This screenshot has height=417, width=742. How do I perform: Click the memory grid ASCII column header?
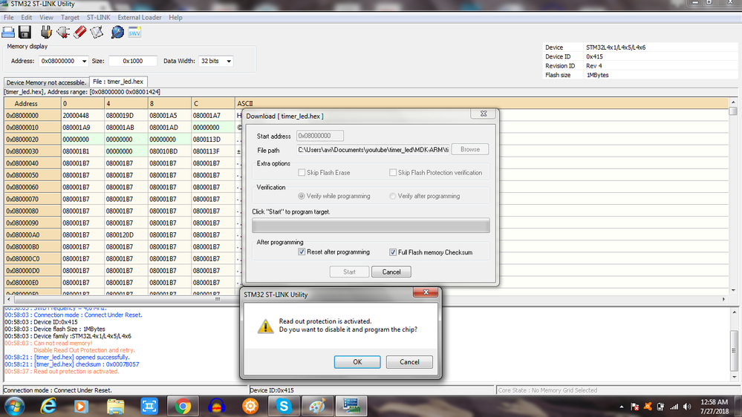point(482,104)
